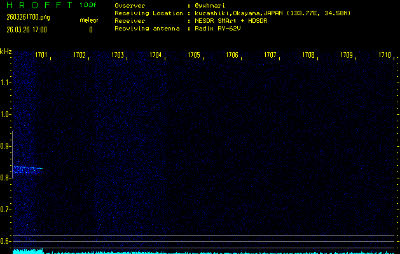
Task: Click the 1702 time marker
Action: (79, 55)
